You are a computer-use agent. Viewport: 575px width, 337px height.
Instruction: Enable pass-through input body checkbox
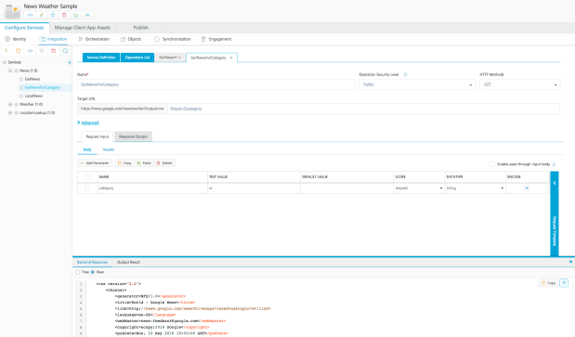[491, 164]
